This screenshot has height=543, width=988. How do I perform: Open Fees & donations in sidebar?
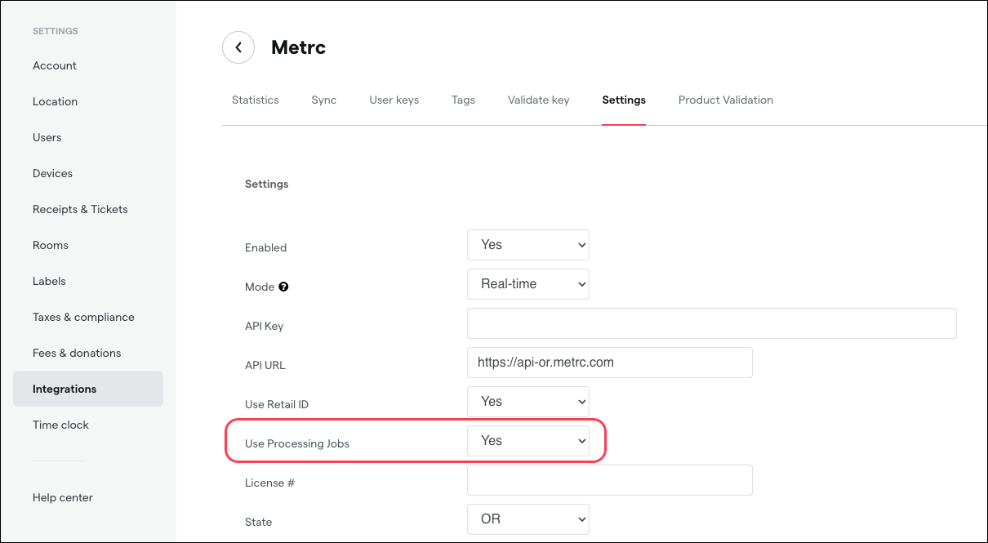click(77, 353)
